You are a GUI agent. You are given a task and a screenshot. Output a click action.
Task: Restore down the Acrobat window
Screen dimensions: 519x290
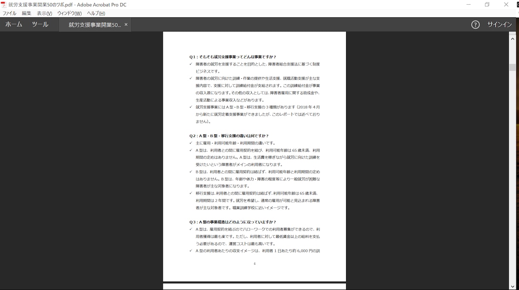(x=487, y=4)
